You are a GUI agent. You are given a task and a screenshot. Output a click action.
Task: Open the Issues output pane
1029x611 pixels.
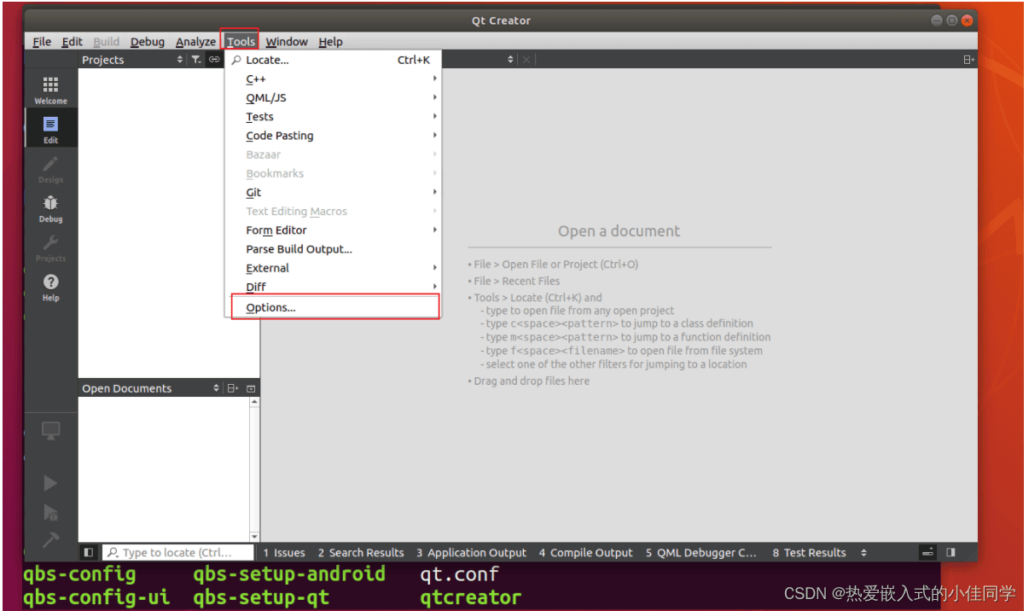pos(284,553)
